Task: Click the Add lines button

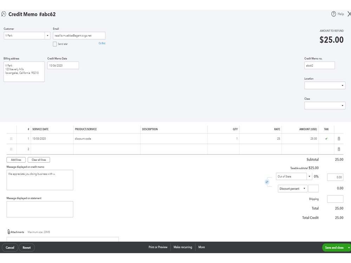Action: click(16, 160)
